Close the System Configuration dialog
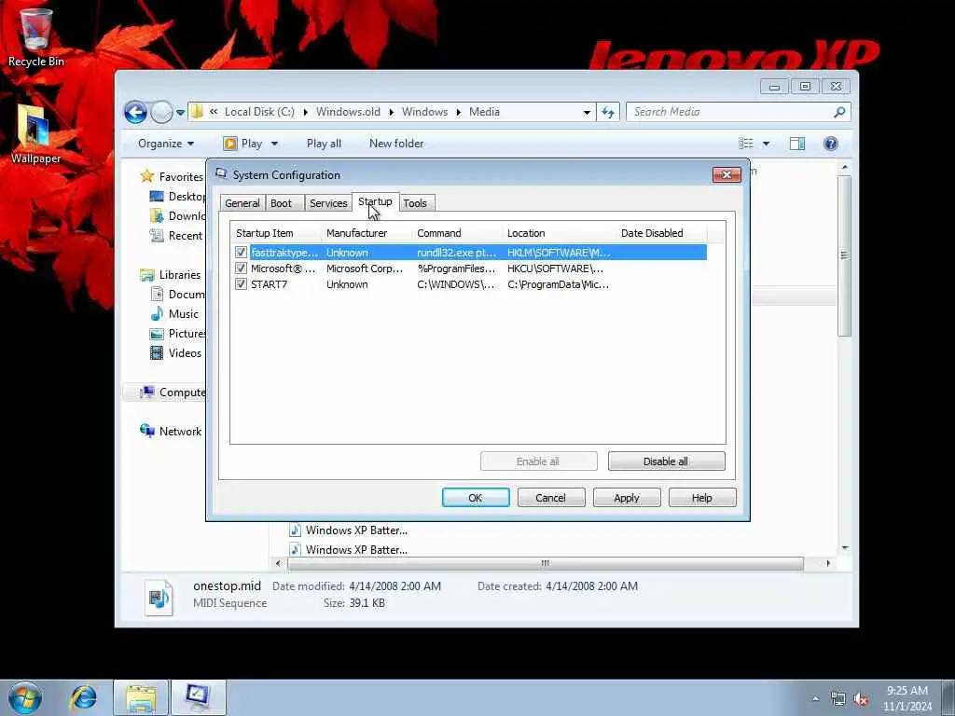 (x=727, y=175)
